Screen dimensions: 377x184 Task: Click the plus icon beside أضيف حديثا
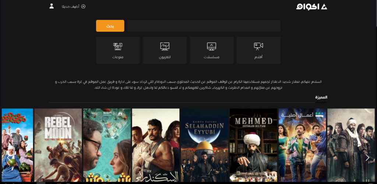point(83,7)
